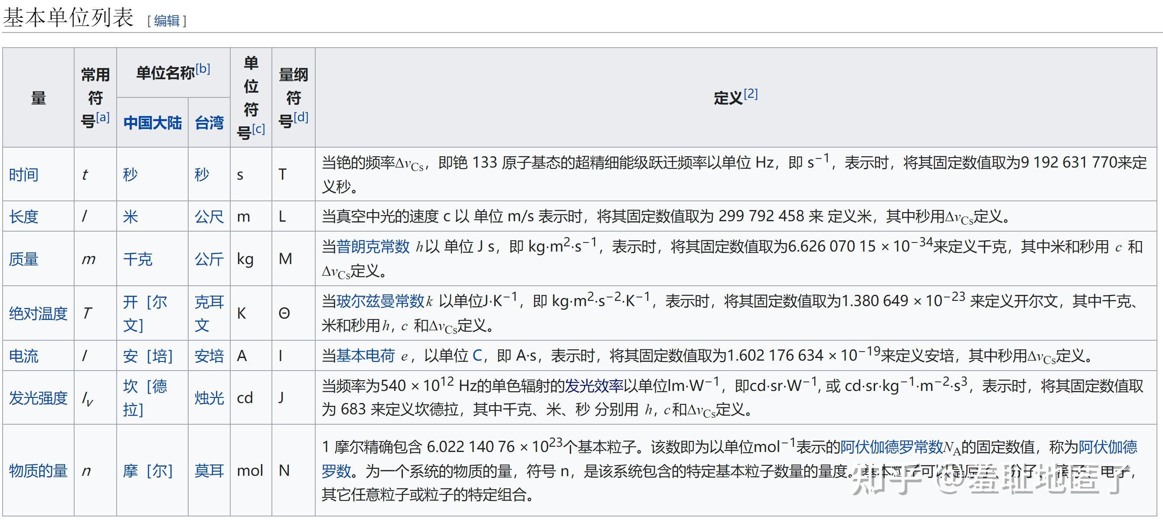The width and height of the screenshot is (1163, 526).
Task: Open the 烛光 unit link
Action: coord(209,398)
